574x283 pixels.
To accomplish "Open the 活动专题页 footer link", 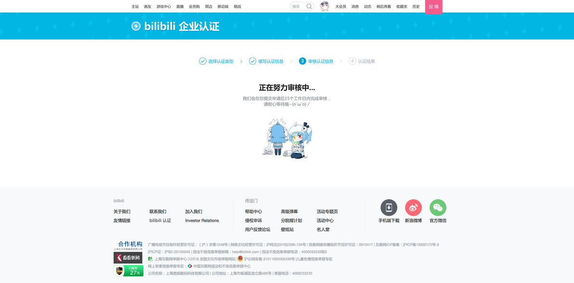I will (327, 212).
